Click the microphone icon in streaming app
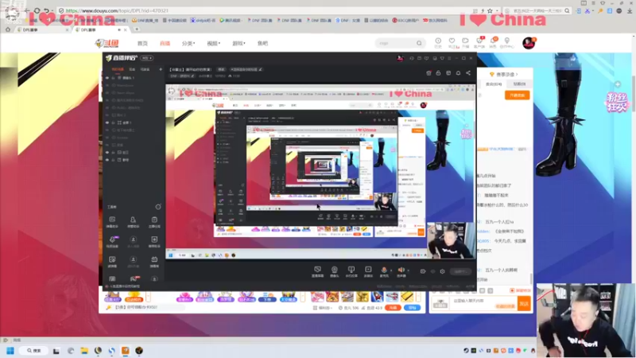The width and height of the screenshot is (636, 358). coord(384,270)
